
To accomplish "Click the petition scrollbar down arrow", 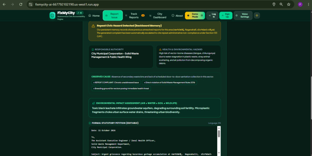I will tap(219, 153).
